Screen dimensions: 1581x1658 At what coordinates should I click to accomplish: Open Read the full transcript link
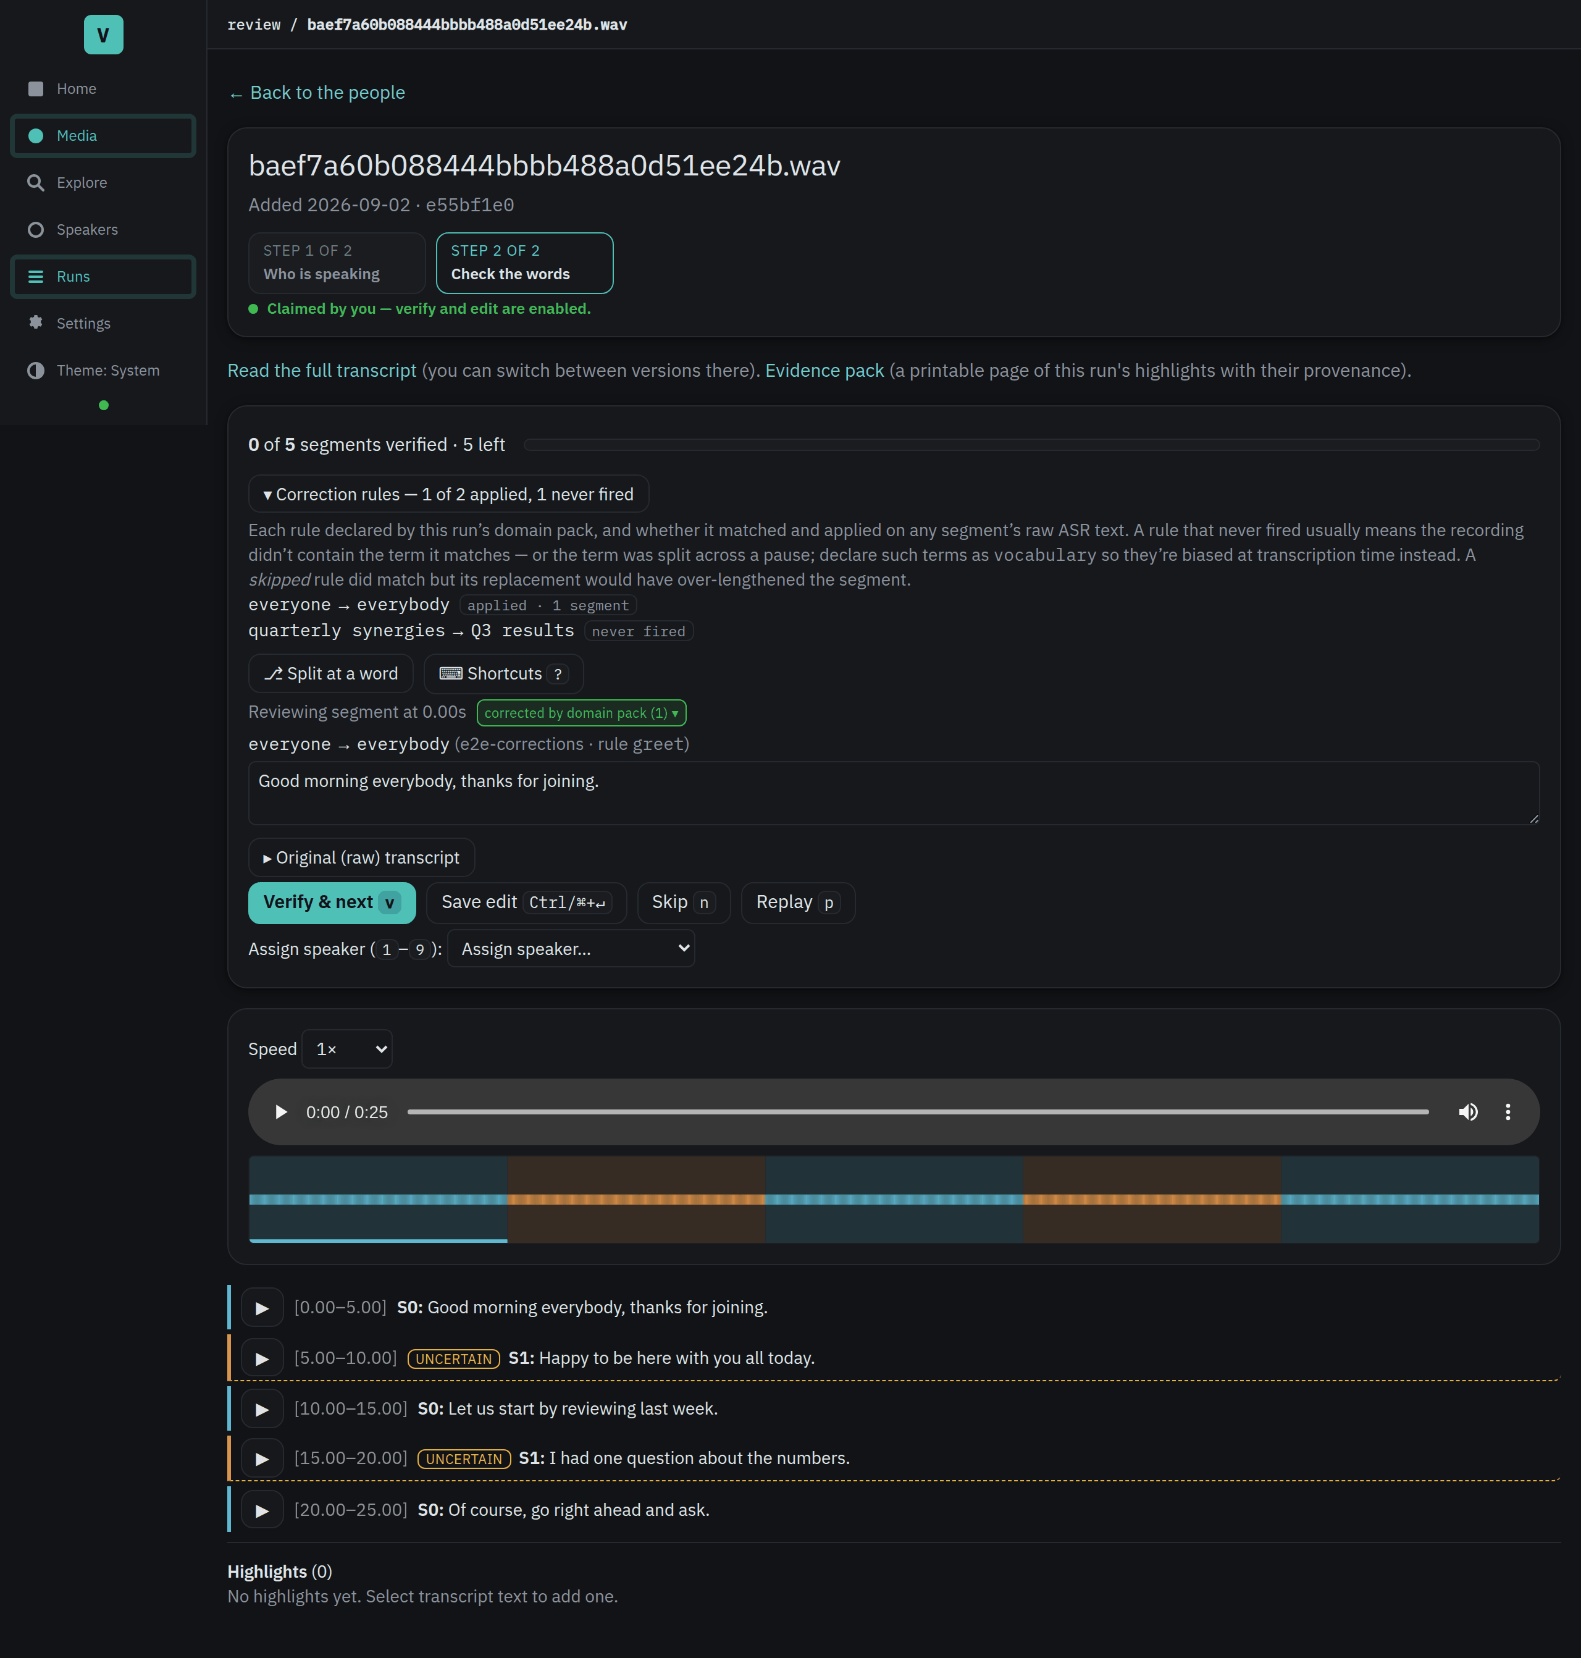(322, 370)
